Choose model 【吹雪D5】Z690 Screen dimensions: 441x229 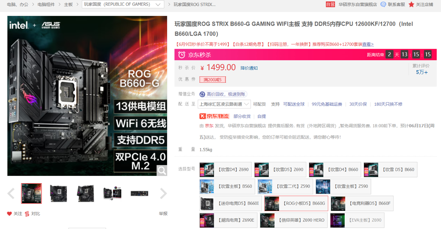(x=280, y=170)
